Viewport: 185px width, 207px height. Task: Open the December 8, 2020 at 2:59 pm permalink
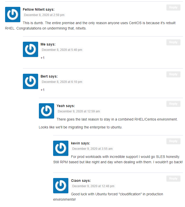pyautogui.click(x=44, y=15)
